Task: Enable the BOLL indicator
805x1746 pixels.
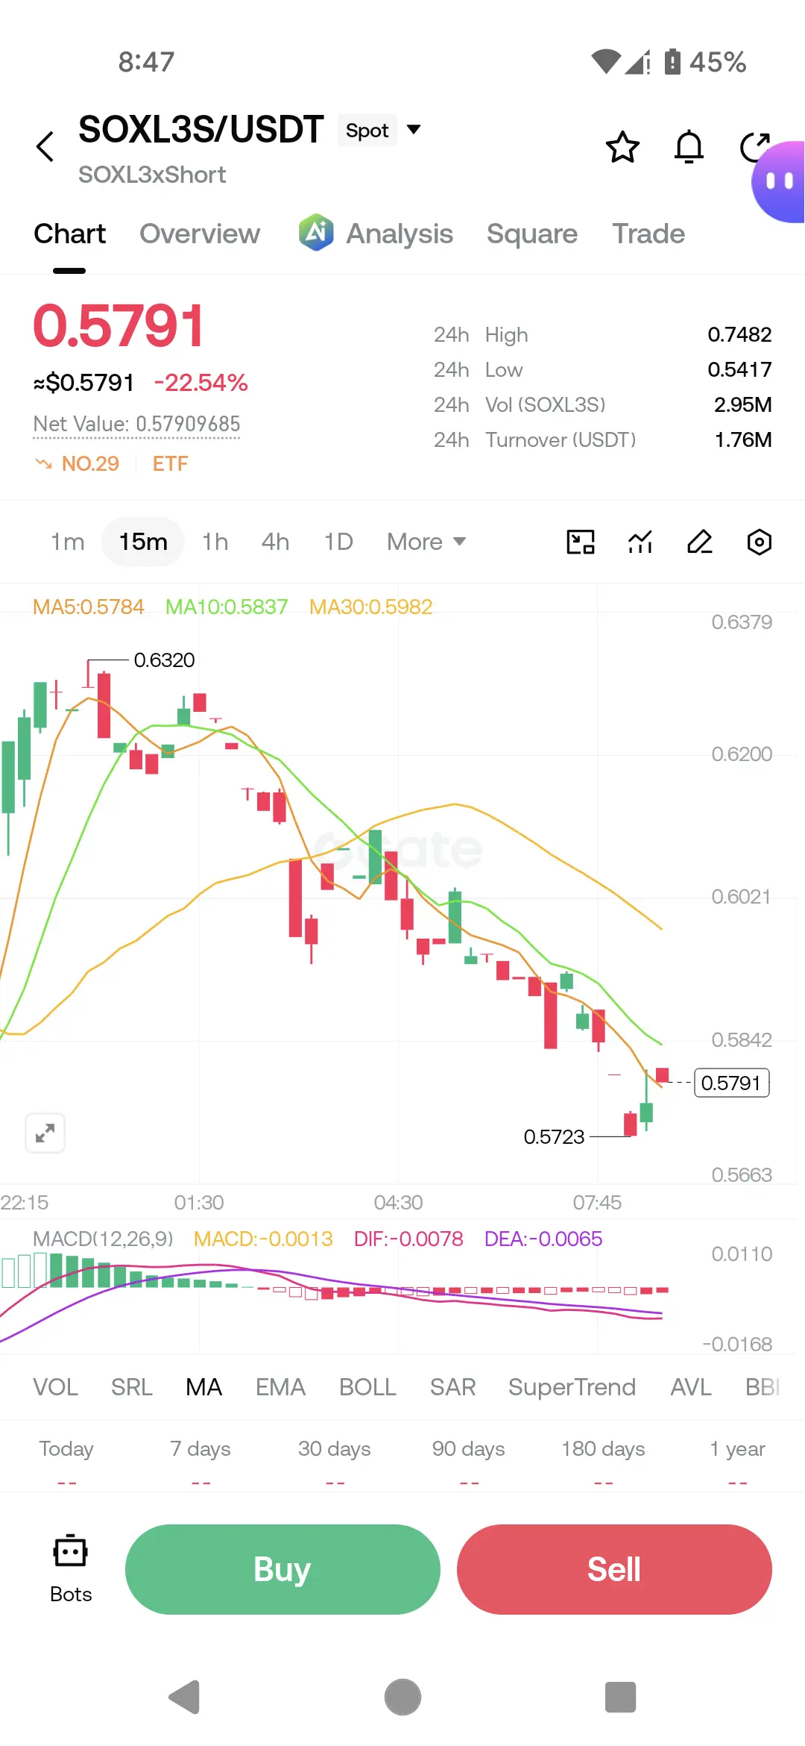Action: (367, 1387)
